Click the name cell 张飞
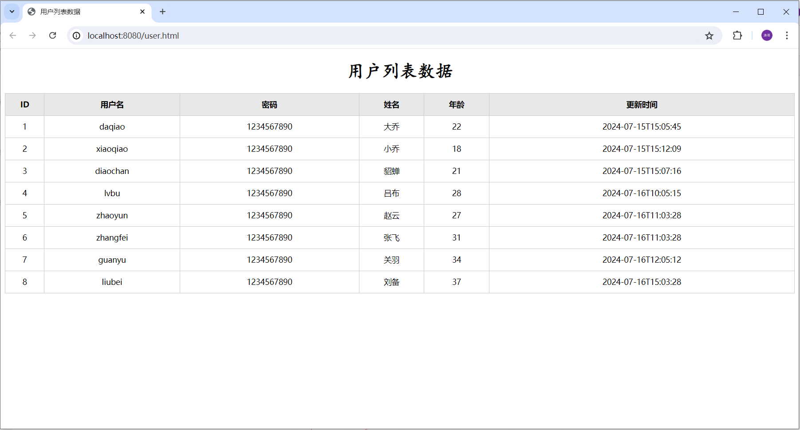 tap(392, 238)
